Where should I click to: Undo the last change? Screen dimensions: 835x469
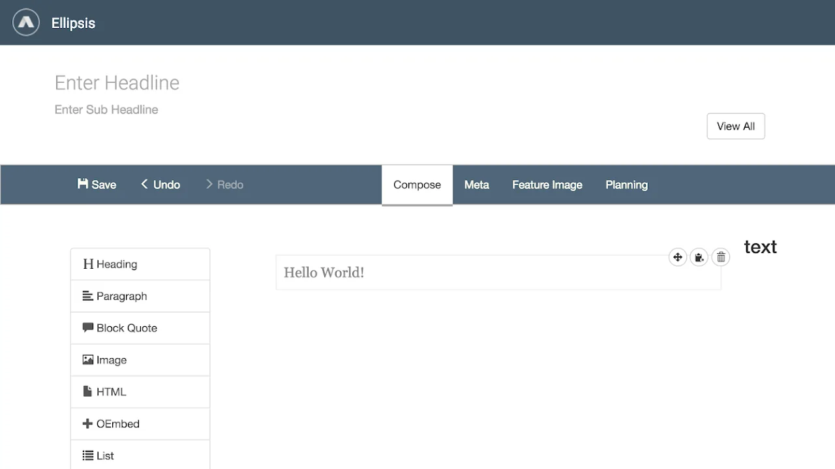click(x=160, y=185)
